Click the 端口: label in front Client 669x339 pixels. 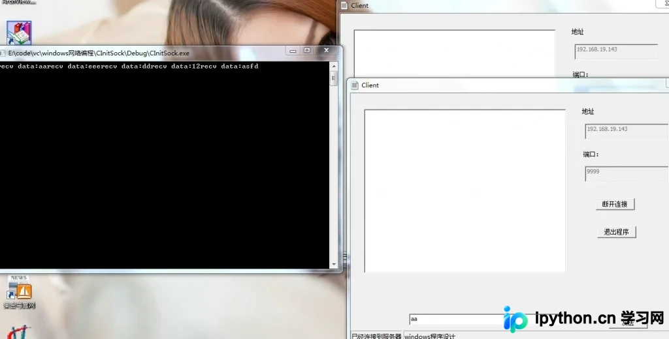pyautogui.click(x=591, y=154)
